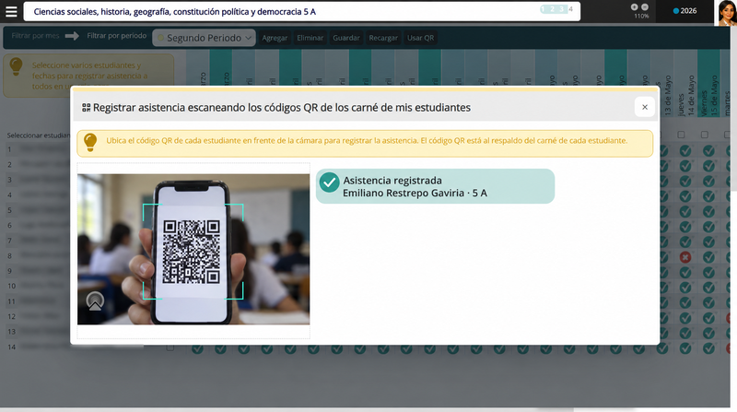The height and width of the screenshot is (412, 737).
Task: Tick the row 14 student checkbox
Action: click(170, 348)
